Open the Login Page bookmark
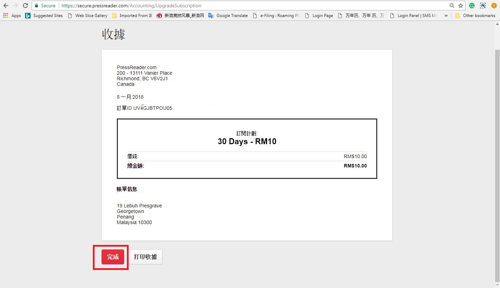Screen dimensions: 500x288 click(319, 16)
